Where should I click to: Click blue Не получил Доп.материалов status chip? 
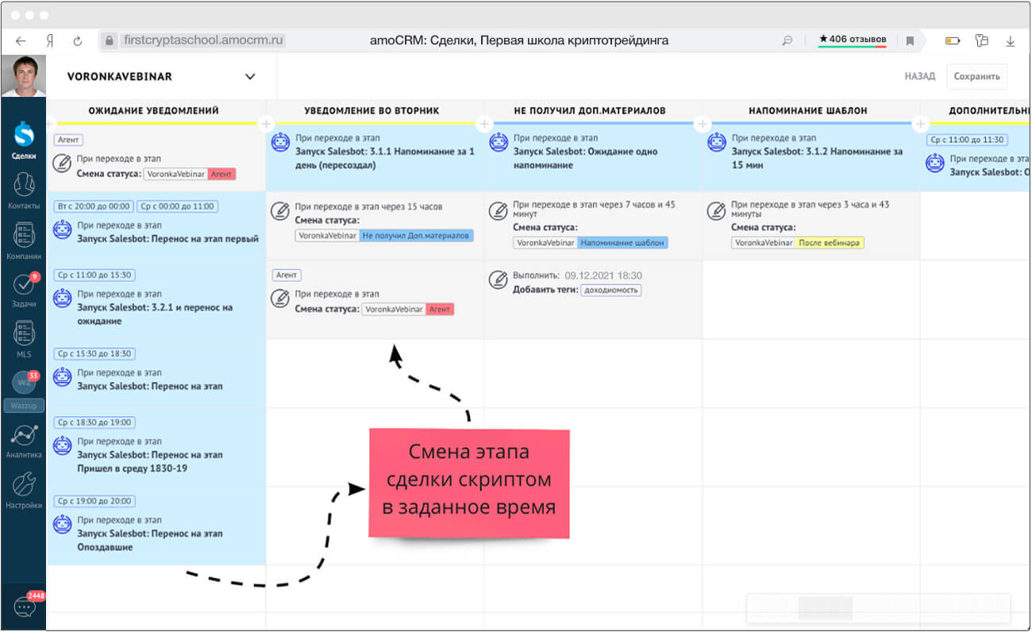tap(416, 236)
